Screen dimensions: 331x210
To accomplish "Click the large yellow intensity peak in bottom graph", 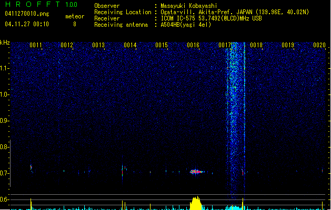I will tap(196, 203).
